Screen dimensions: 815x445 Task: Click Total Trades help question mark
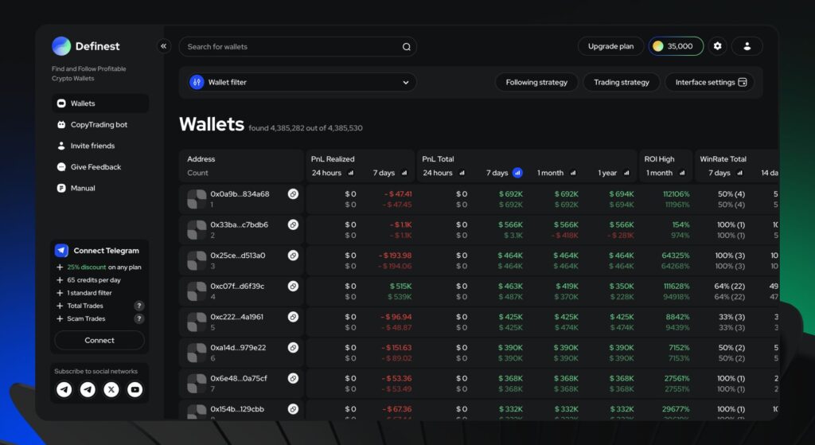coord(138,306)
